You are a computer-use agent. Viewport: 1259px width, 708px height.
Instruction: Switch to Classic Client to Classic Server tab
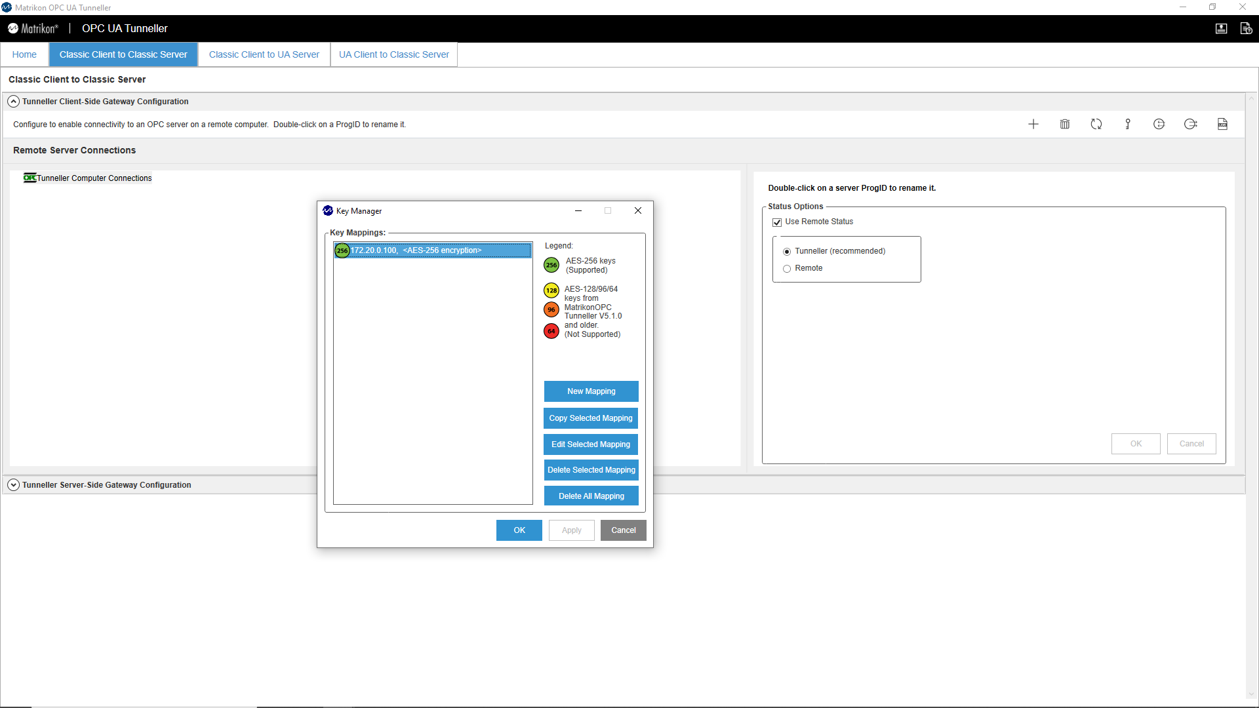click(x=123, y=54)
